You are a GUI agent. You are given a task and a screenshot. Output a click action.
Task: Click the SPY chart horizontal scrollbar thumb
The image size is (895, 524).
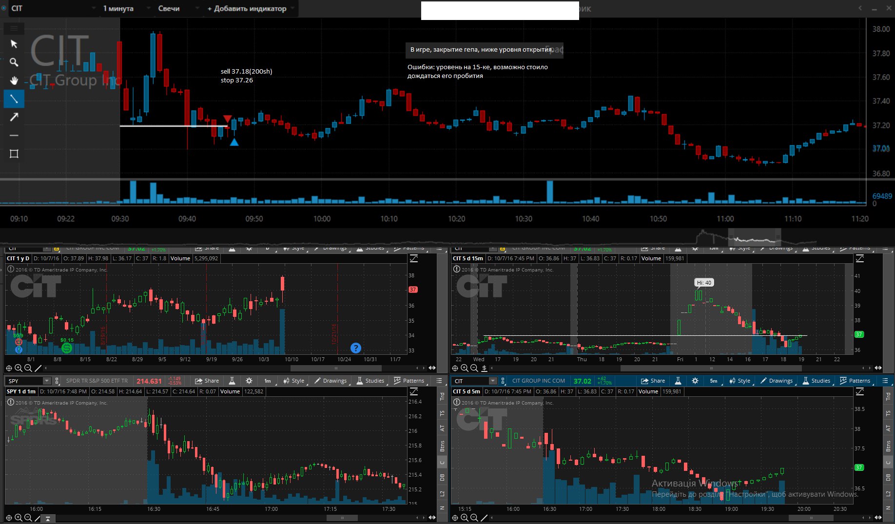[342, 518]
